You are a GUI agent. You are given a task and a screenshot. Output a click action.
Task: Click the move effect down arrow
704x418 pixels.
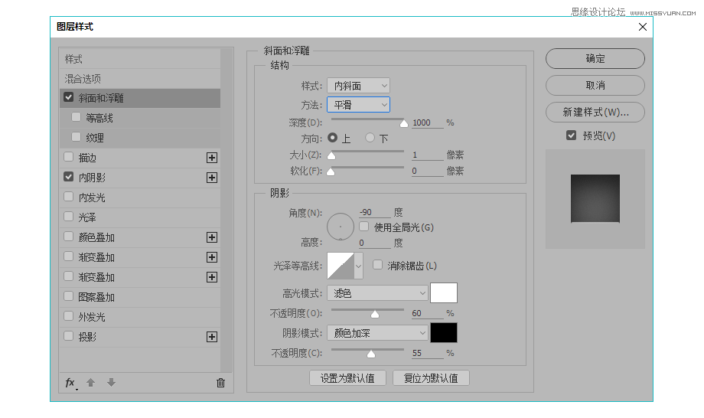pos(112,383)
